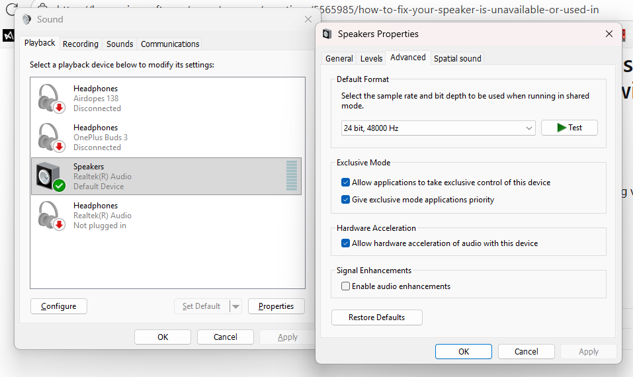Image resolution: width=633 pixels, height=377 pixels.
Task: Open the Spatial sound tab
Action: pos(458,58)
